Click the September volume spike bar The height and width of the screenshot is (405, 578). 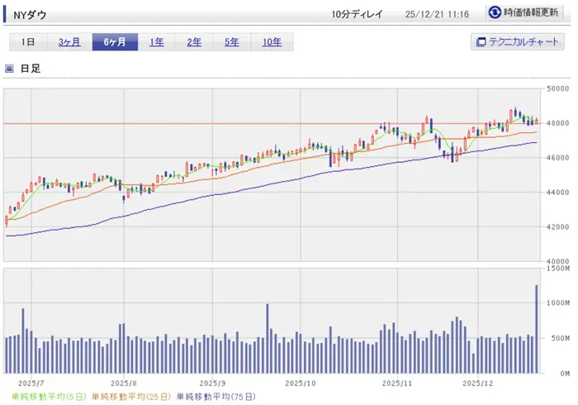[x=268, y=339]
